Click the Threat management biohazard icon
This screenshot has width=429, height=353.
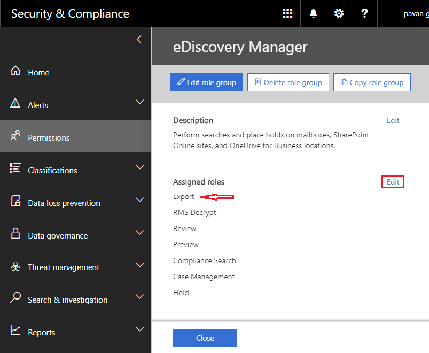click(15, 266)
